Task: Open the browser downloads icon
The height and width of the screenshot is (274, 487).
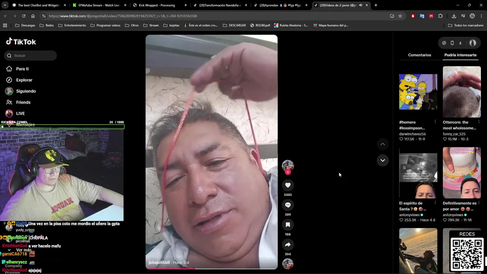Action: 454,16
